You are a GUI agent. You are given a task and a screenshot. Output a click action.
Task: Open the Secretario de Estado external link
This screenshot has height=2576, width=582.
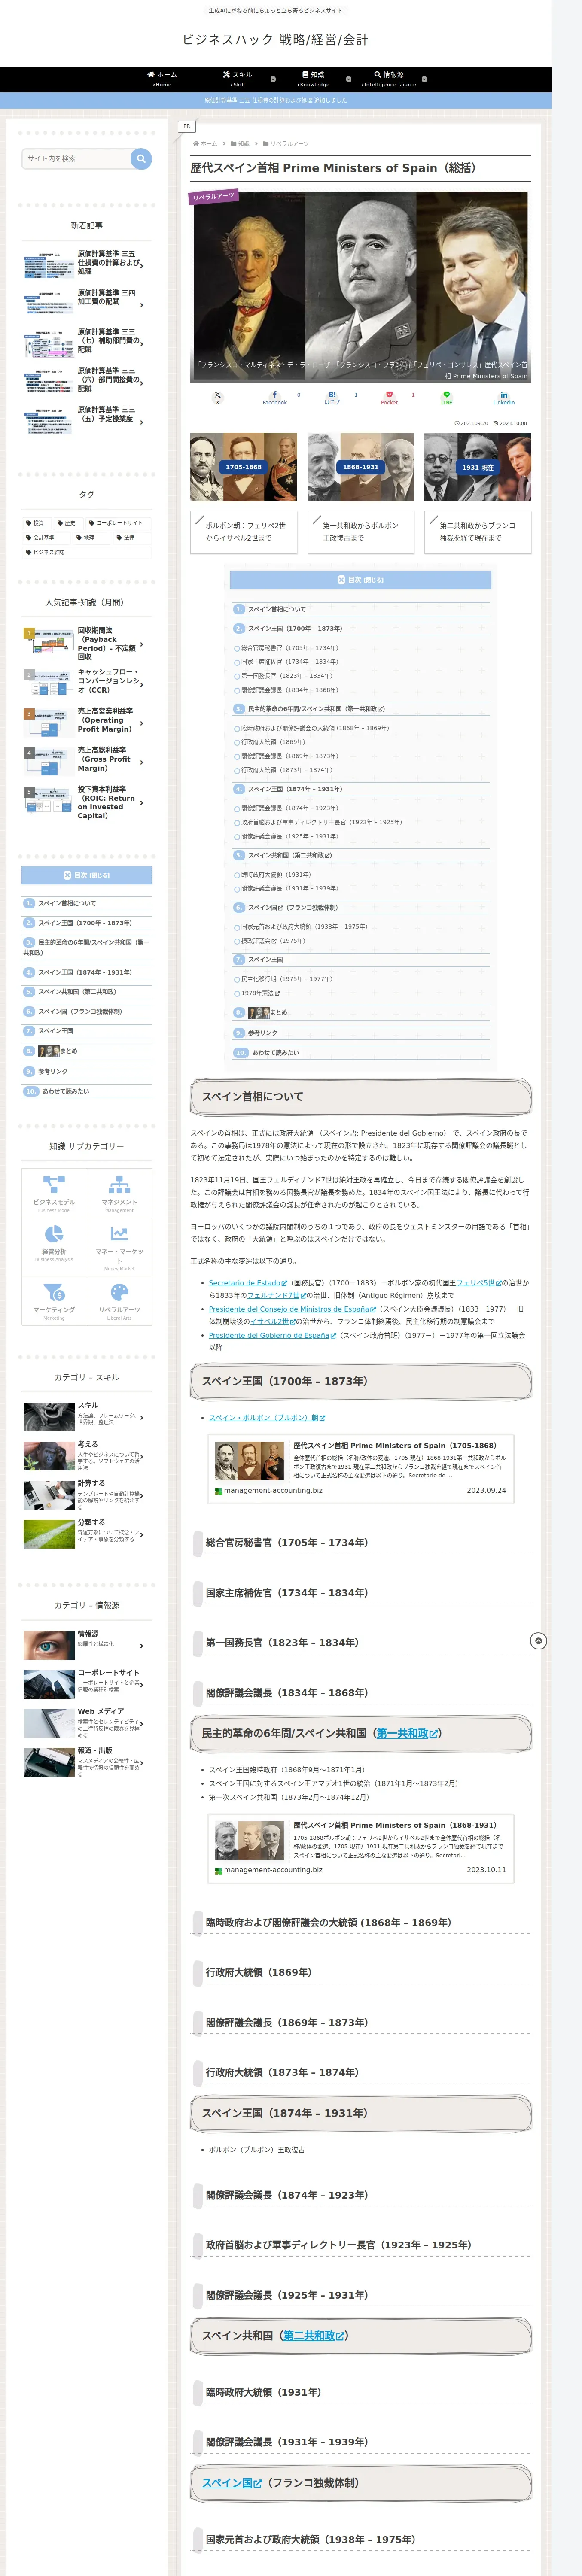(247, 1282)
